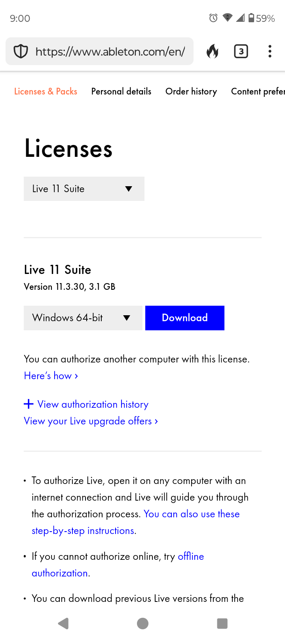Tap the 9:00 clock in status bar
This screenshot has height=640, width=285.
(x=20, y=18)
